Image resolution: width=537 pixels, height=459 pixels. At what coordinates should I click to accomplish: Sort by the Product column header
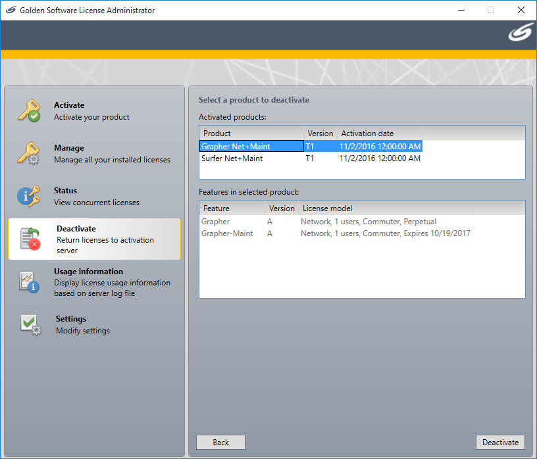pos(251,133)
